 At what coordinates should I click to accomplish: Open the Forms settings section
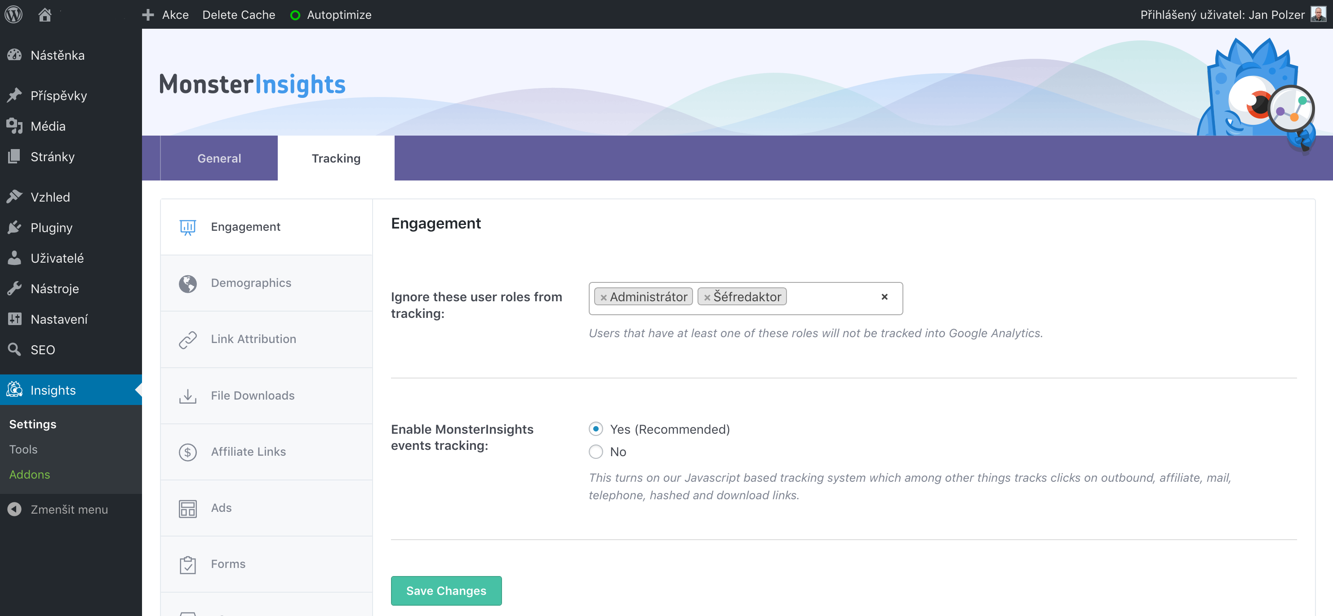[x=267, y=564]
